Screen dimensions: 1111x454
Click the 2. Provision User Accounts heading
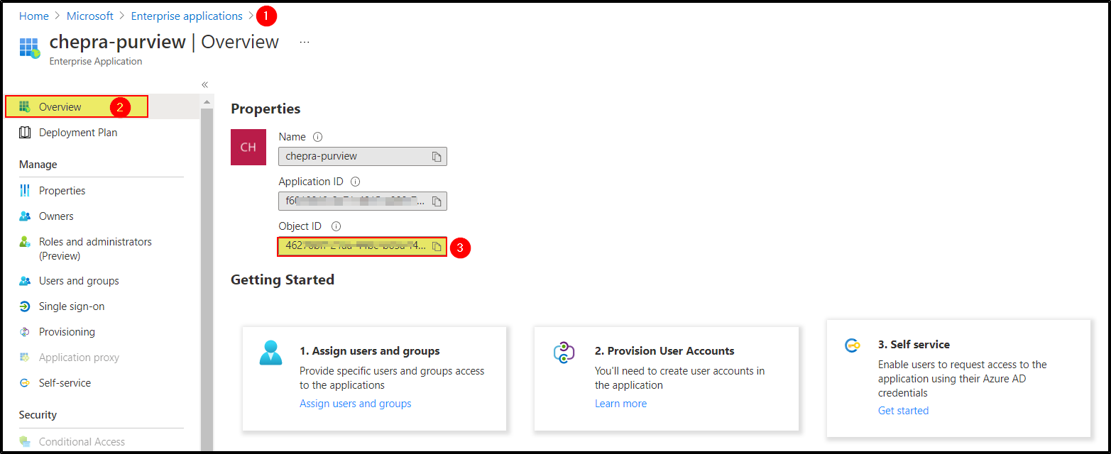pyautogui.click(x=664, y=351)
